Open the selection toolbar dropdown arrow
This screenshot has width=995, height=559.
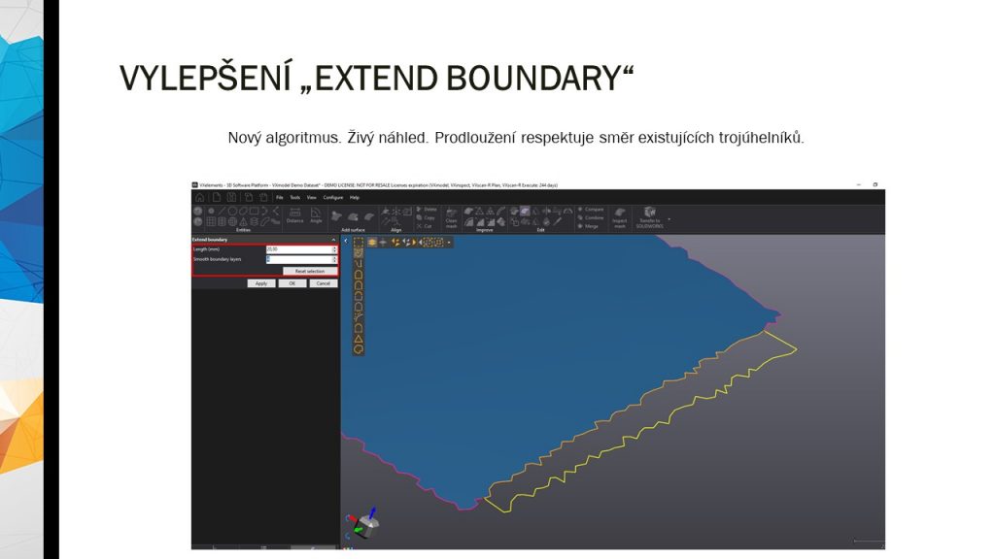pos(448,242)
